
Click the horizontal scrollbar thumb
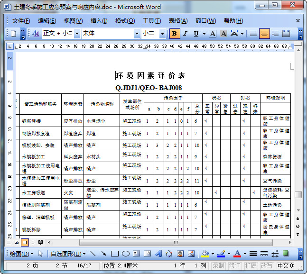tap(176, 243)
